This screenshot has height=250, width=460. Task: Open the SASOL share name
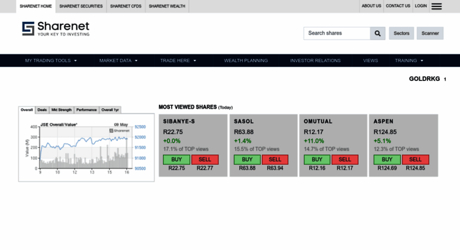pyautogui.click(x=244, y=122)
